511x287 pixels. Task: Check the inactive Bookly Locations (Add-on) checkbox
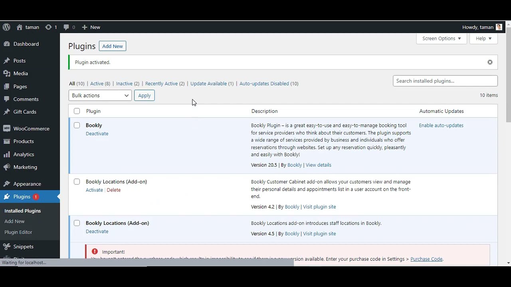tap(77, 182)
